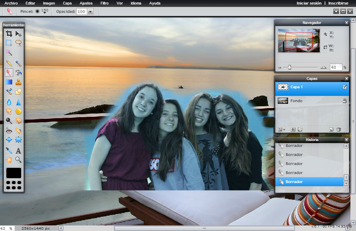Viewport: 356px width, 231px height.
Task: Select the Blur water-drop tool
Action: (9, 102)
